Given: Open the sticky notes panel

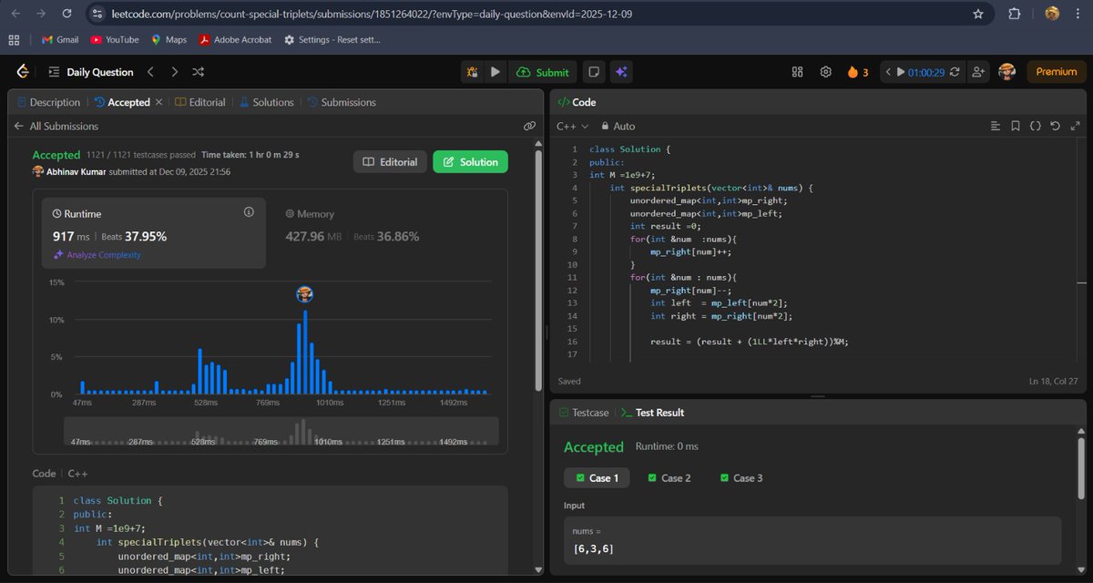Looking at the screenshot, I should [x=595, y=72].
